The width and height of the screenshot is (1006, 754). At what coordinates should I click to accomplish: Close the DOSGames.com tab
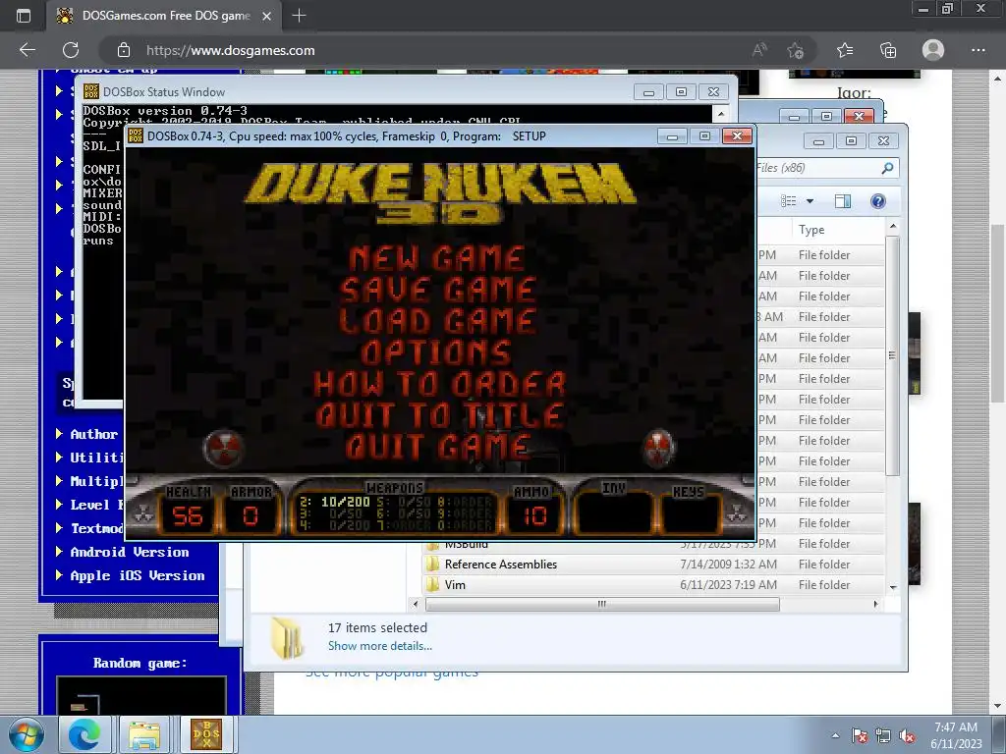point(267,16)
